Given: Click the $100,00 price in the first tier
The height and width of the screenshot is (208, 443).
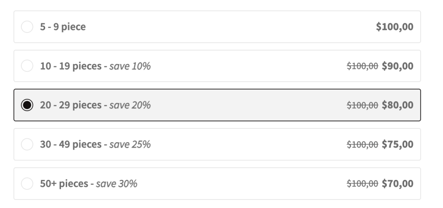Looking at the screenshot, I should coord(395,27).
